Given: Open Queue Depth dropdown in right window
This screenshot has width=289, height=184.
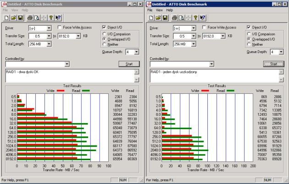Looking at the screenshot, I should click(281, 52).
